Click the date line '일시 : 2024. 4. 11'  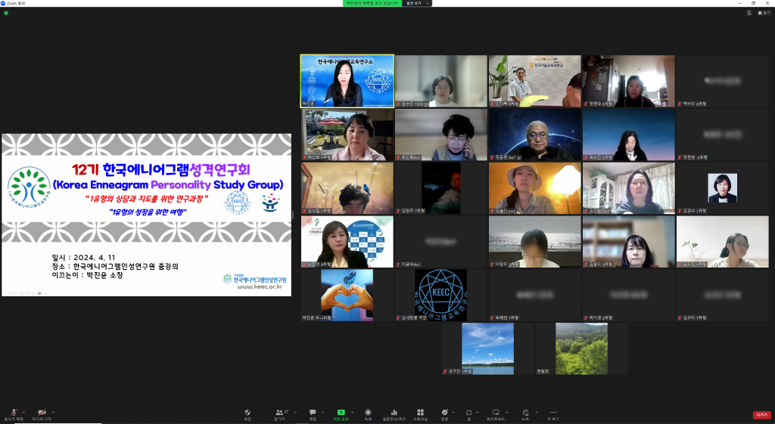83,258
